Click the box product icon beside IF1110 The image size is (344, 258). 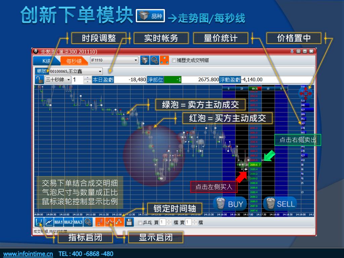point(144,60)
